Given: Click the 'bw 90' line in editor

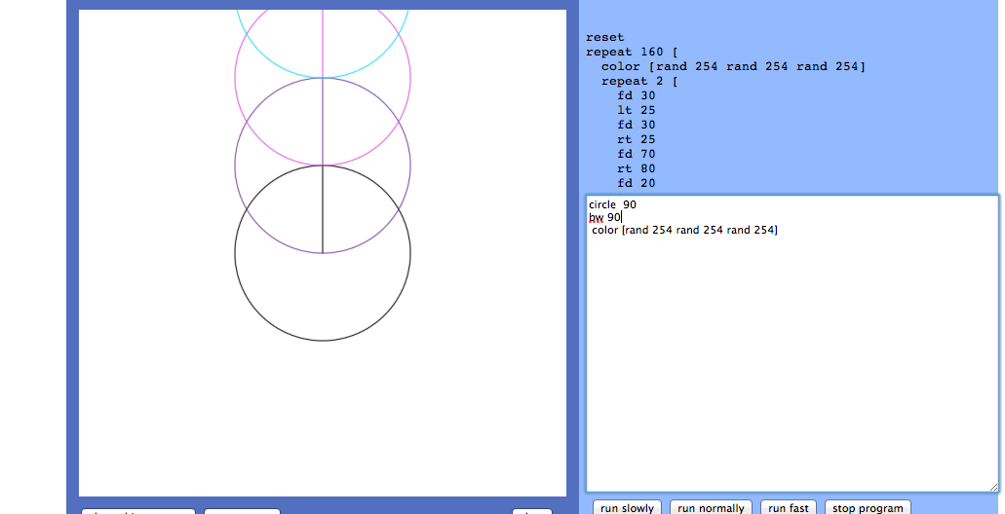Looking at the screenshot, I should pos(605,218).
